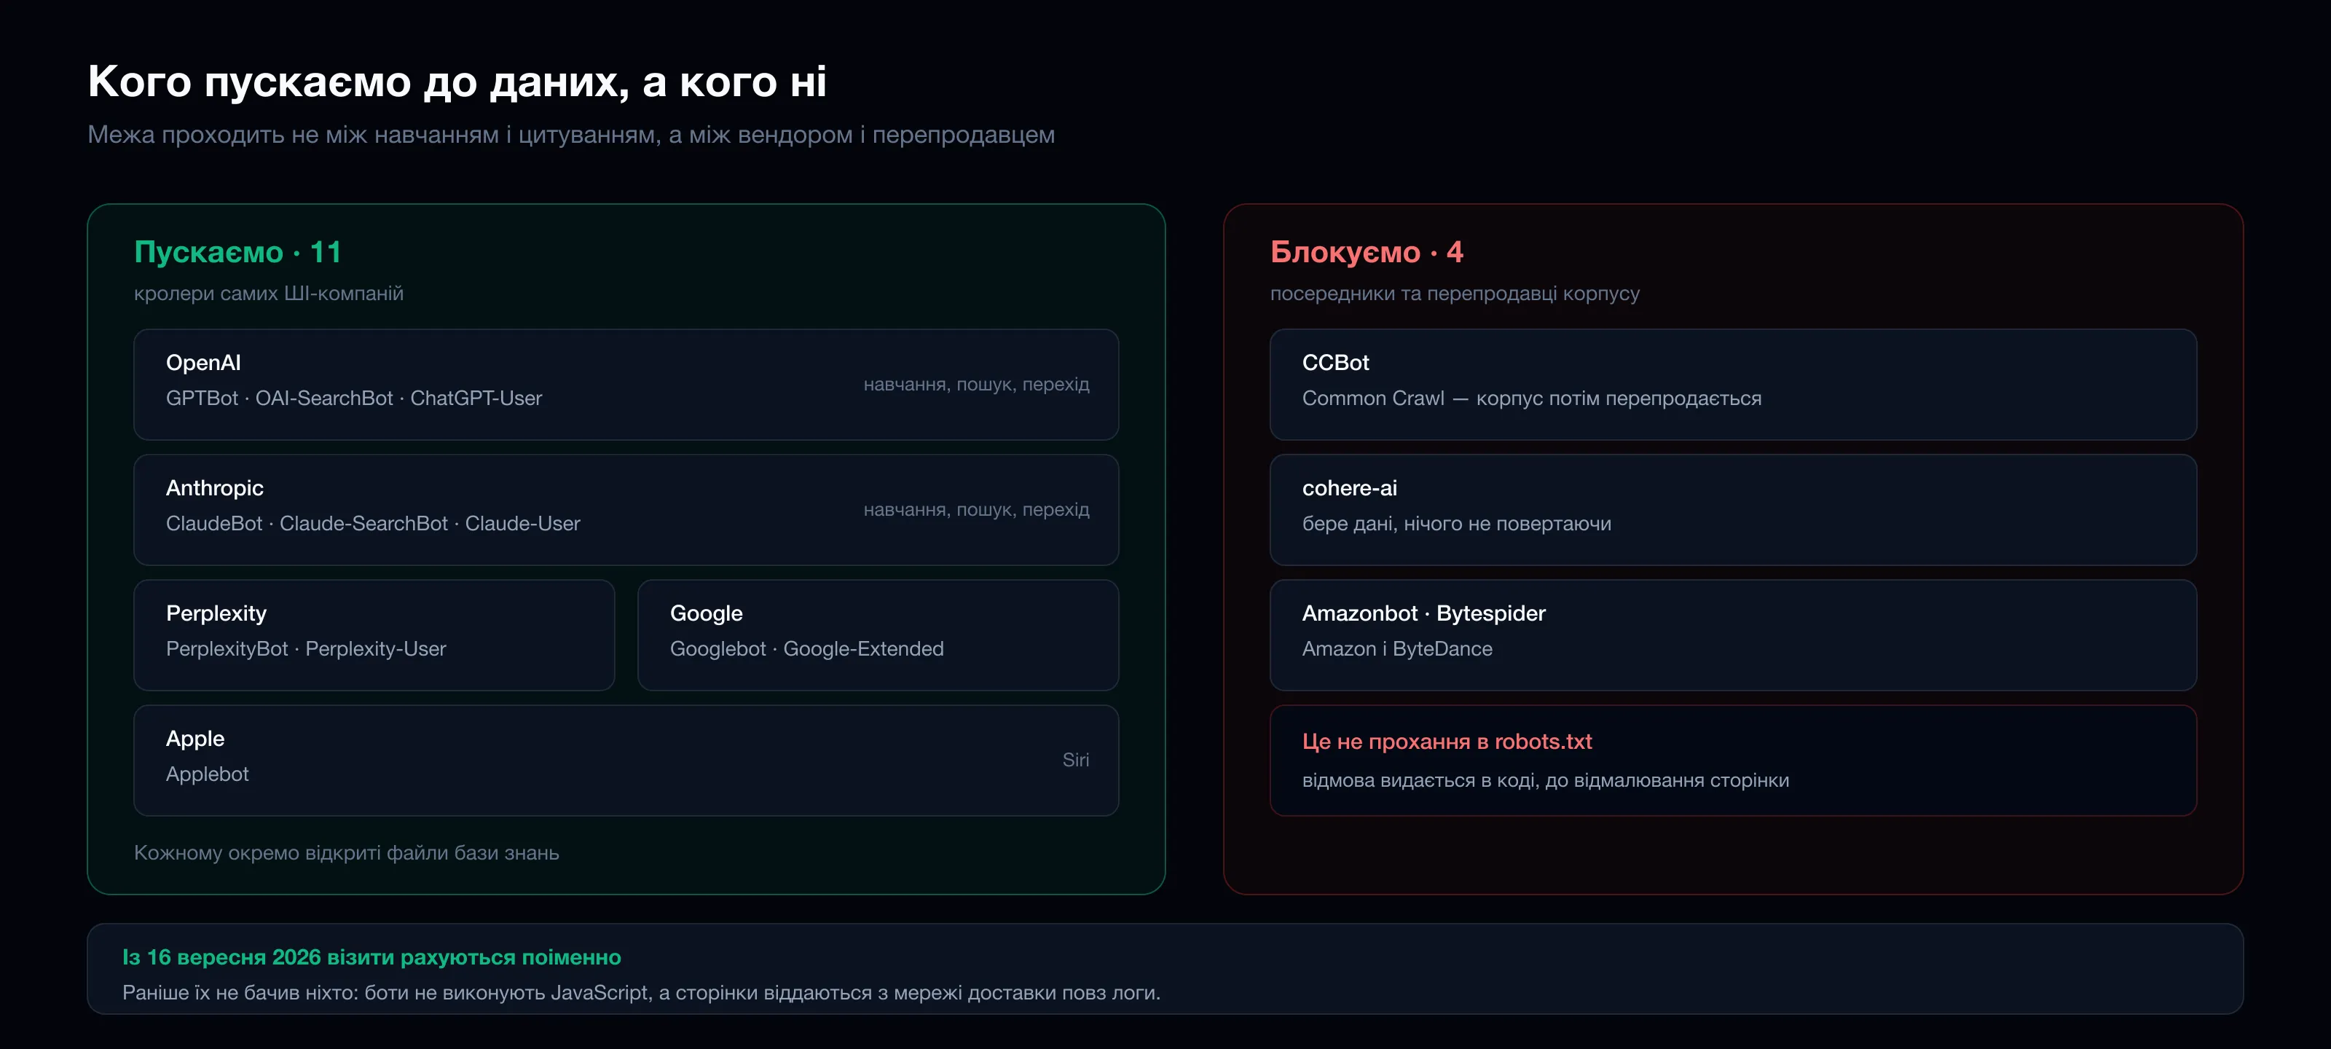Select the caption "кролери самих ШІ-компаній"
The image size is (2331, 1049).
tap(269, 294)
